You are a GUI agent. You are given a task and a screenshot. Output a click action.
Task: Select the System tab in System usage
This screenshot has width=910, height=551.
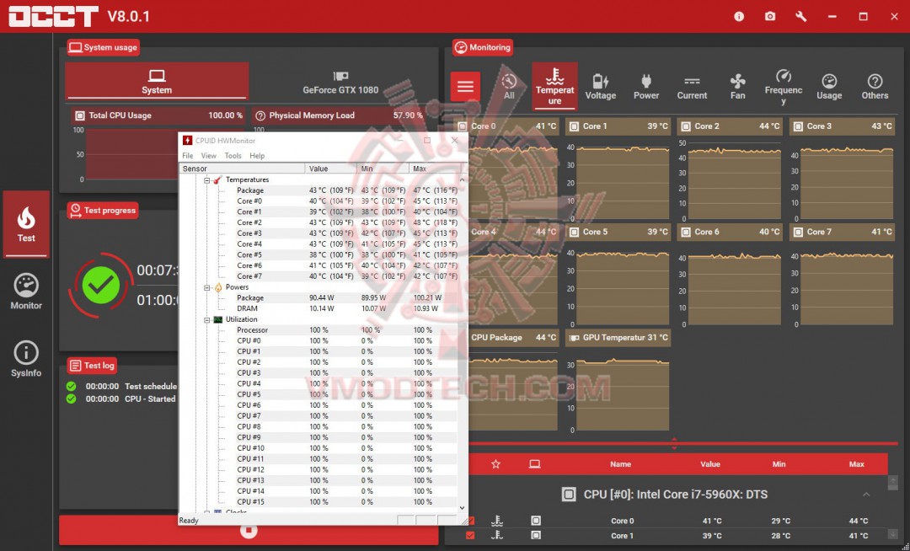[x=157, y=81]
